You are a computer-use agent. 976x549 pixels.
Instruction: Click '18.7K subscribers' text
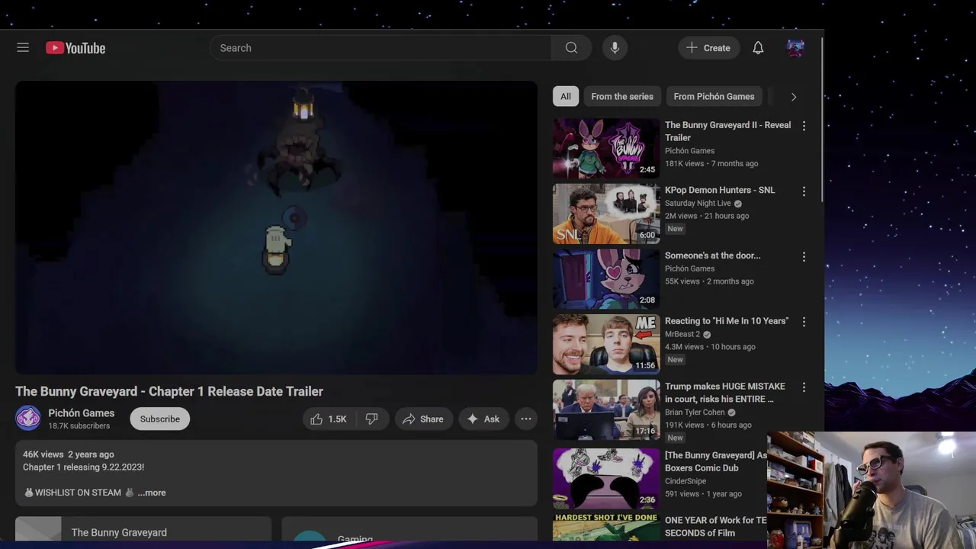[x=79, y=426]
